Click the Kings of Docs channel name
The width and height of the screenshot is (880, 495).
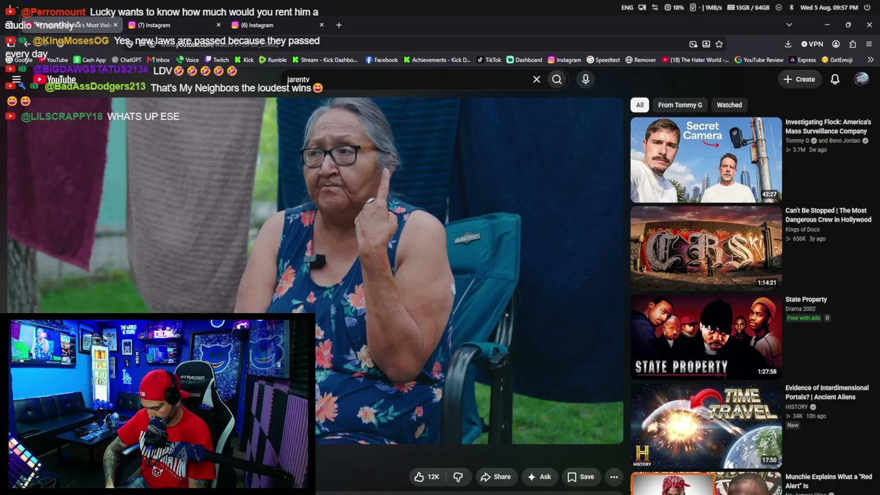[802, 230]
